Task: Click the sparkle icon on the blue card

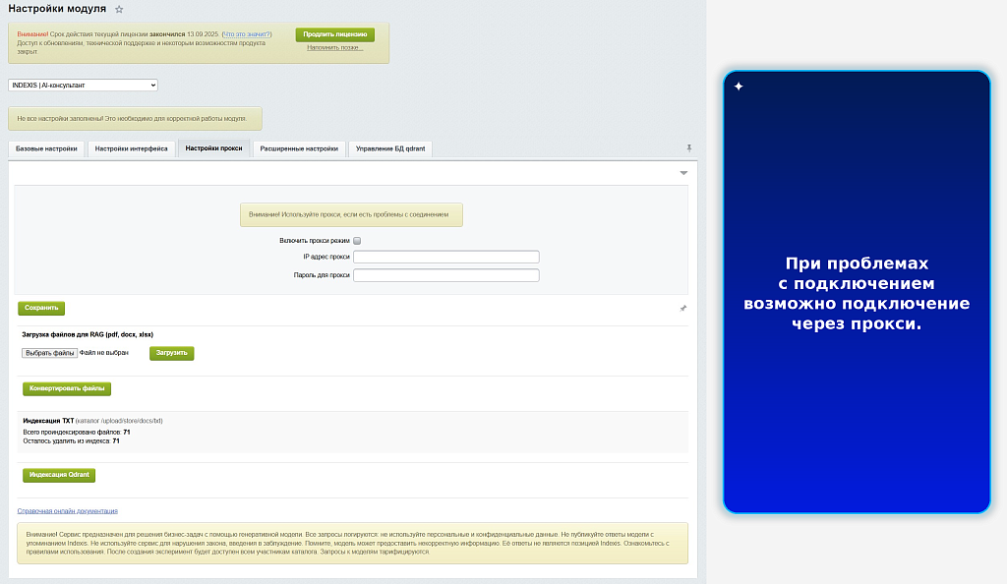Action: [x=739, y=86]
